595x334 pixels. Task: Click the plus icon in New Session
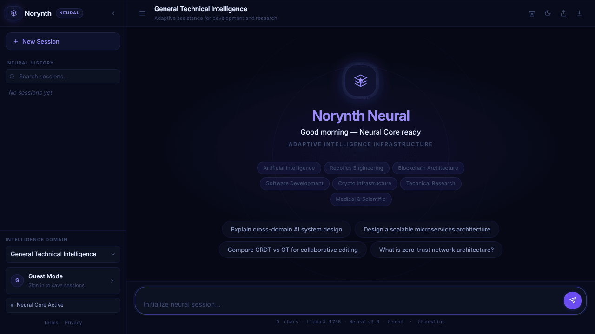(x=16, y=41)
